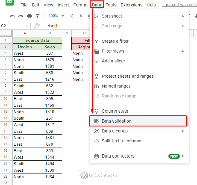Choose Column stats entry
The width and height of the screenshot is (197, 185).
[x=139, y=111]
